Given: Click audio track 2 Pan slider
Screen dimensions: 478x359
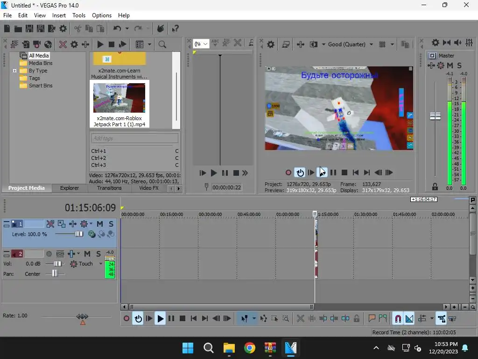Looking at the screenshot, I should pyautogui.click(x=55, y=273).
